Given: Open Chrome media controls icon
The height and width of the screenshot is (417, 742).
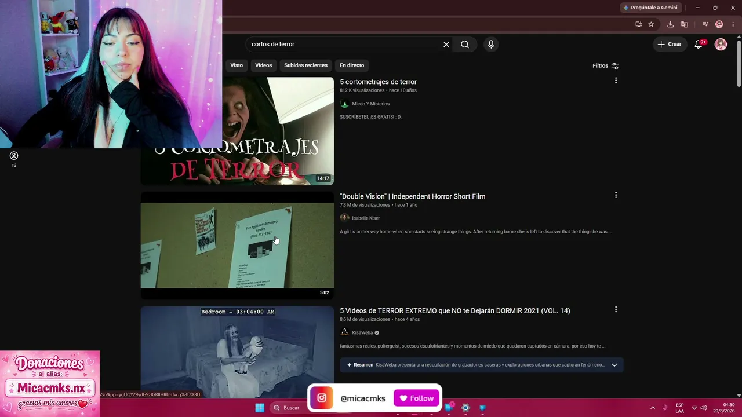Looking at the screenshot, I should pyautogui.click(x=705, y=24).
